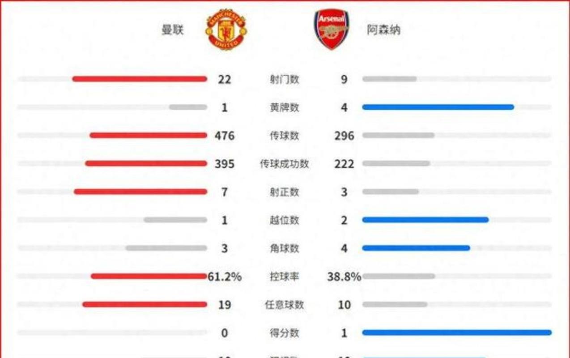Click Arsenal's 38.8% possession value

click(344, 277)
